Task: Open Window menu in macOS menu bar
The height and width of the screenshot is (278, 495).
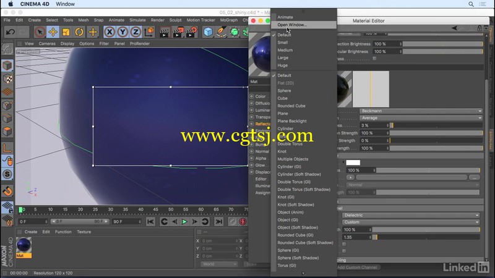Action: pyautogui.click(x=65, y=4)
